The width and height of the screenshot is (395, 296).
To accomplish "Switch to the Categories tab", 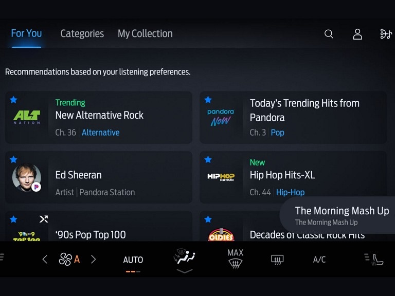I will click(82, 34).
